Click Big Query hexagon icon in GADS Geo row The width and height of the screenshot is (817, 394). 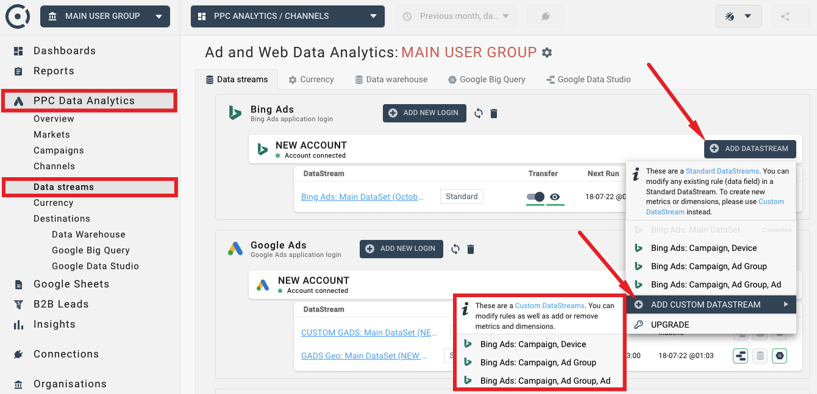(x=779, y=356)
